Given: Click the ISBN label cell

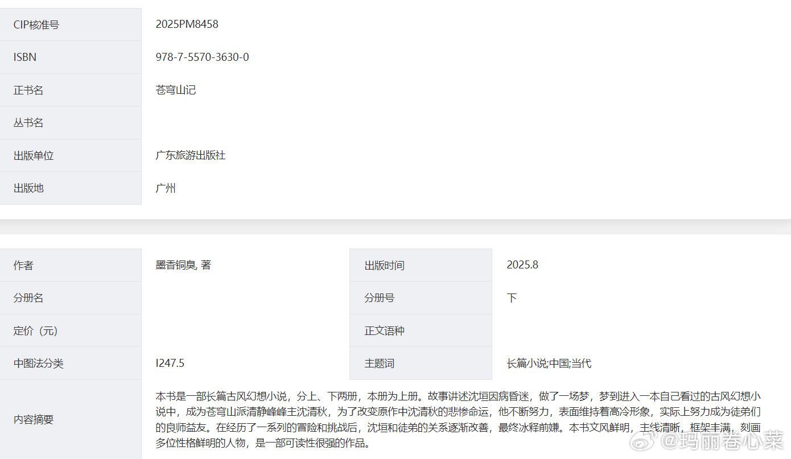Looking at the screenshot, I should click(71, 57).
